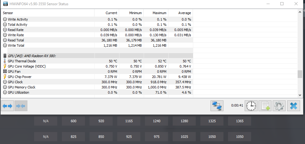Click the thermometer icon of GPU Thermal Diode
This screenshot has width=305, height=144.
tap(5, 61)
